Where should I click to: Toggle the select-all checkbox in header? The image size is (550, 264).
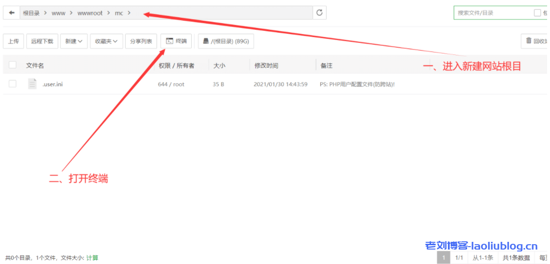click(x=13, y=65)
